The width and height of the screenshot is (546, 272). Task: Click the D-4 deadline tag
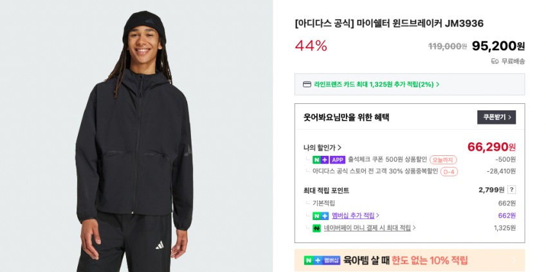tap(449, 171)
